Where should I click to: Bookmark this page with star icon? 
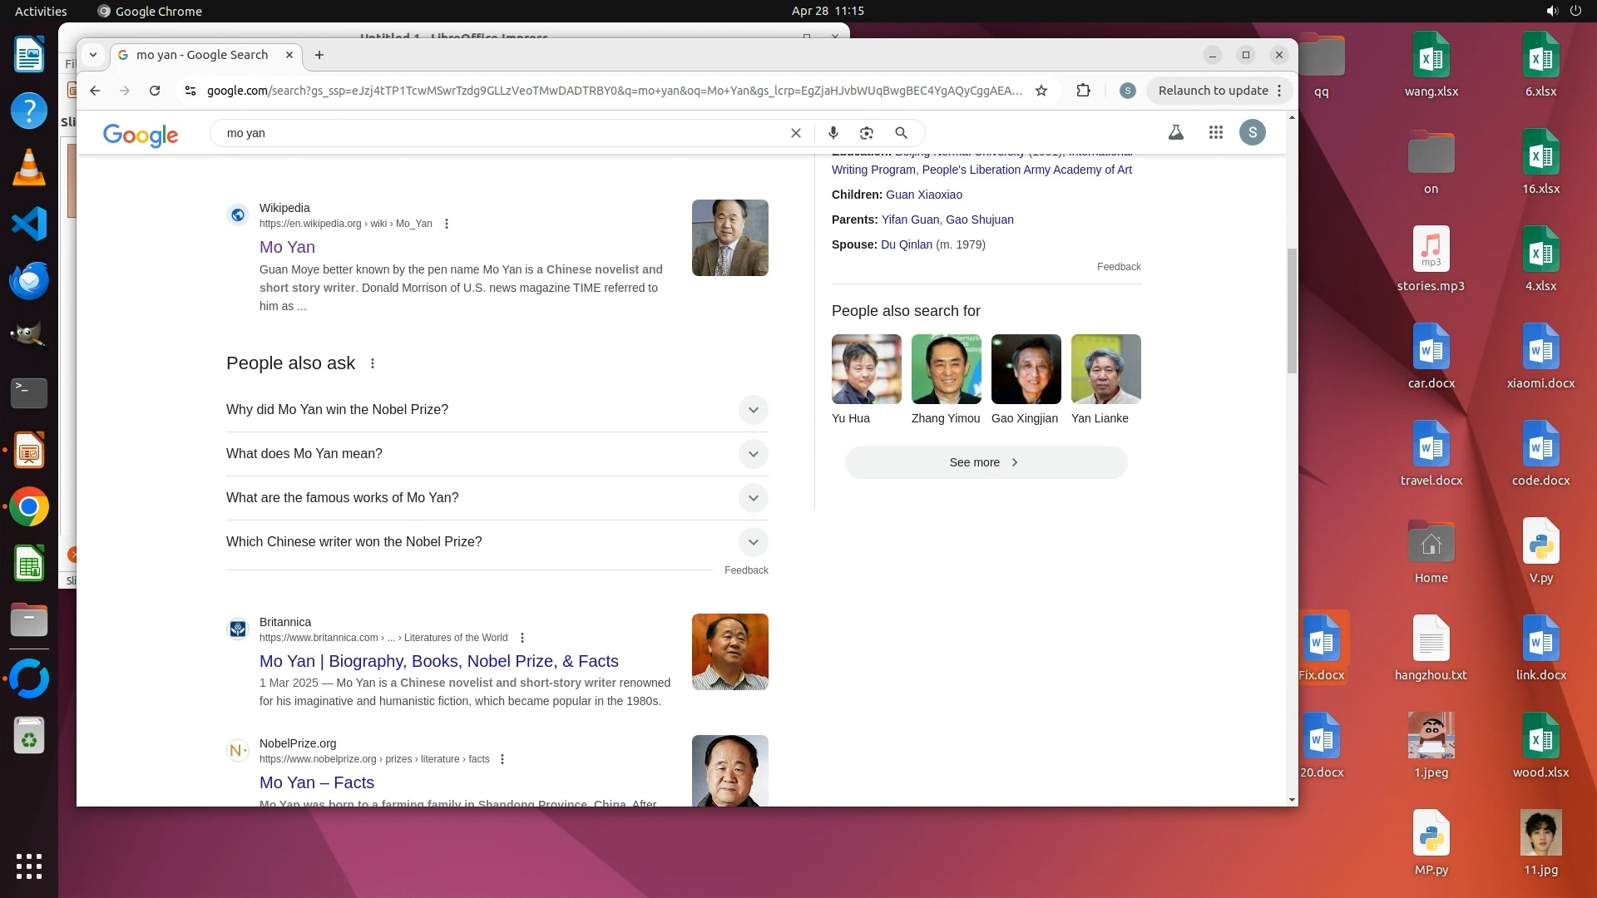[1041, 91]
